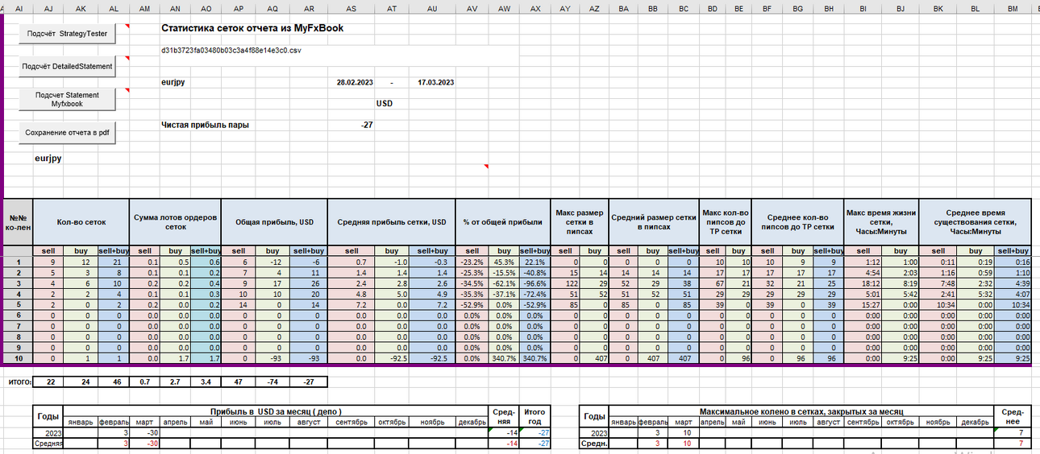Select the Кол-во сеток header cell

pos(81,221)
